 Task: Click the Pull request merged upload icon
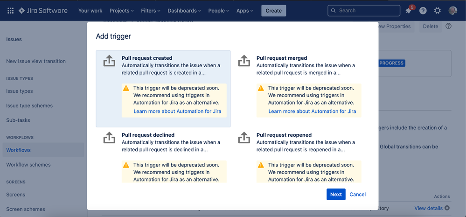(x=244, y=61)
